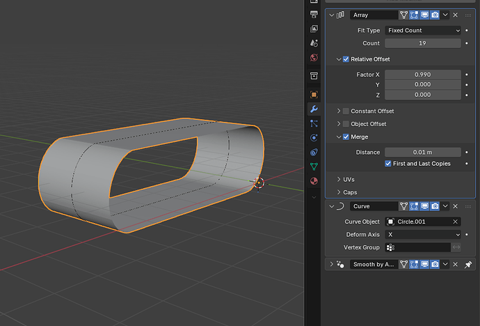This screenshot has height=326, width=480.
Task: Toggle Curve modifier viewport display
Action: [424, 206]
